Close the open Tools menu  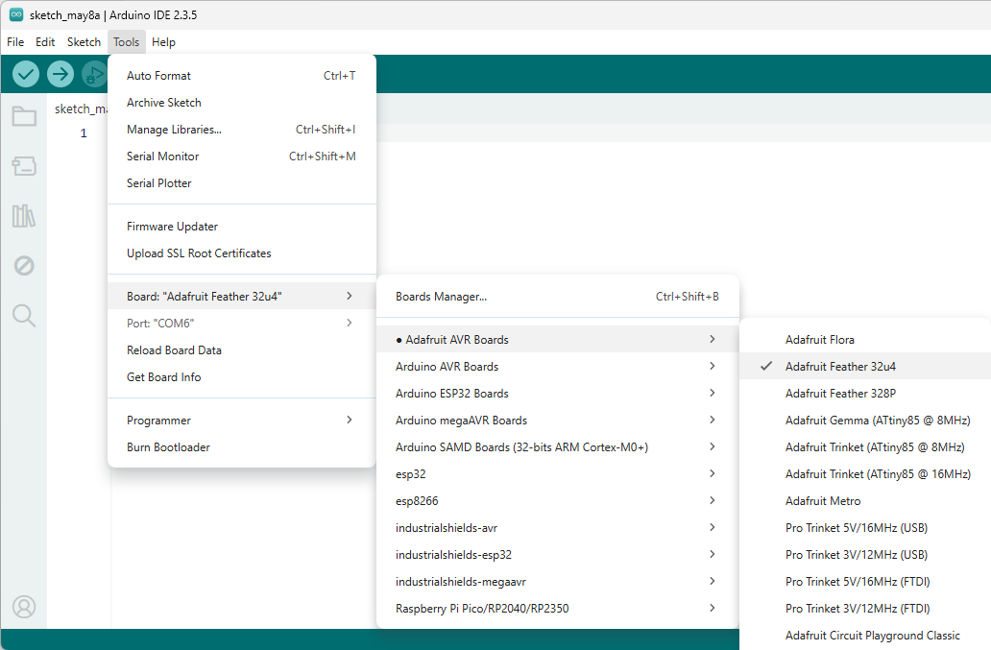pyautogui.click(x=127, y=42)
